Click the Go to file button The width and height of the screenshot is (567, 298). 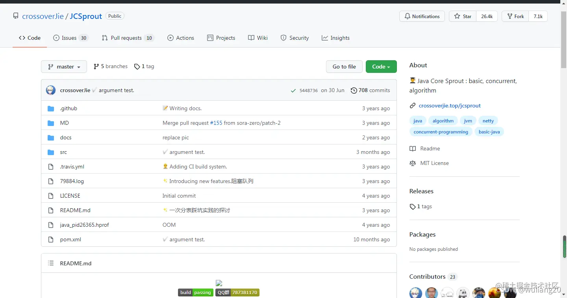click(x=344, y=67)
